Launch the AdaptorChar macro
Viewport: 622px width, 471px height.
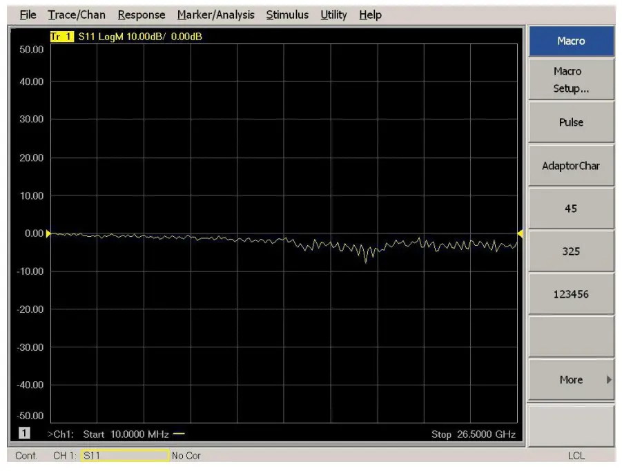571,166
